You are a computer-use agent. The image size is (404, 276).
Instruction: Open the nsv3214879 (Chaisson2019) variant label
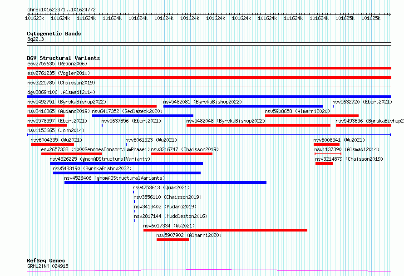pos(349,159)
